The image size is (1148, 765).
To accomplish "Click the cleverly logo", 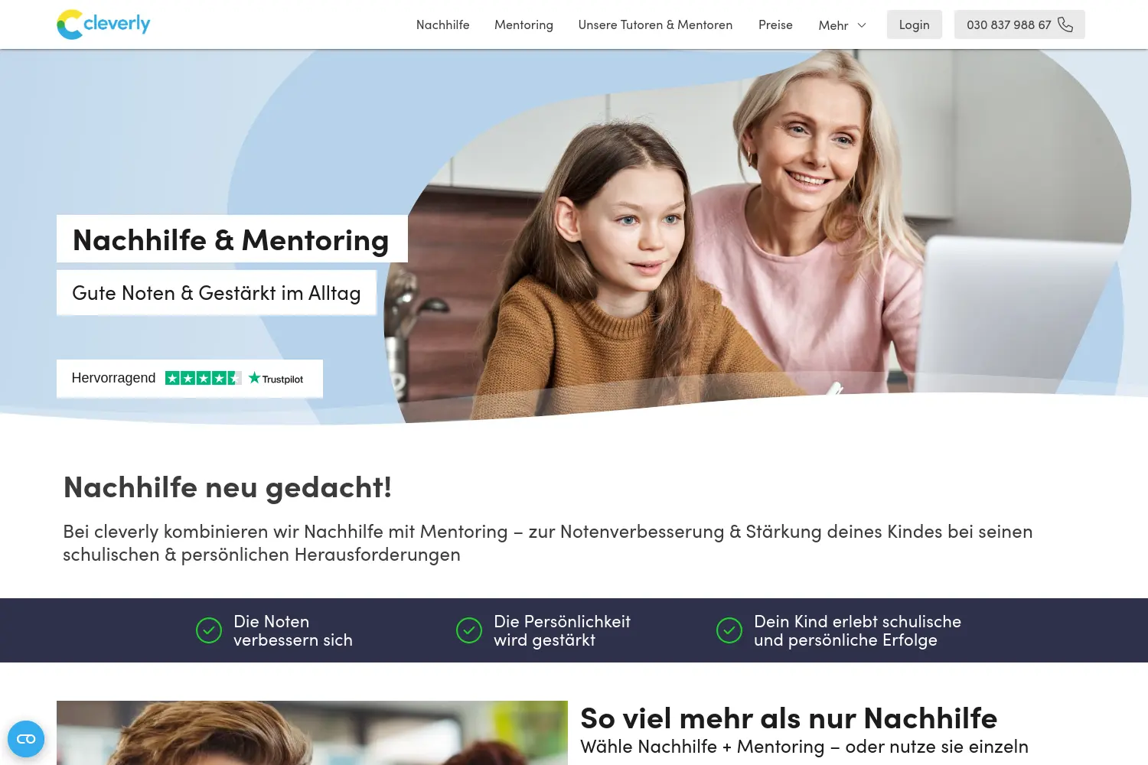I will [x=103, y=24].
